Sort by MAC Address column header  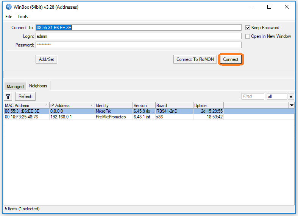click(x=26, y=105)
